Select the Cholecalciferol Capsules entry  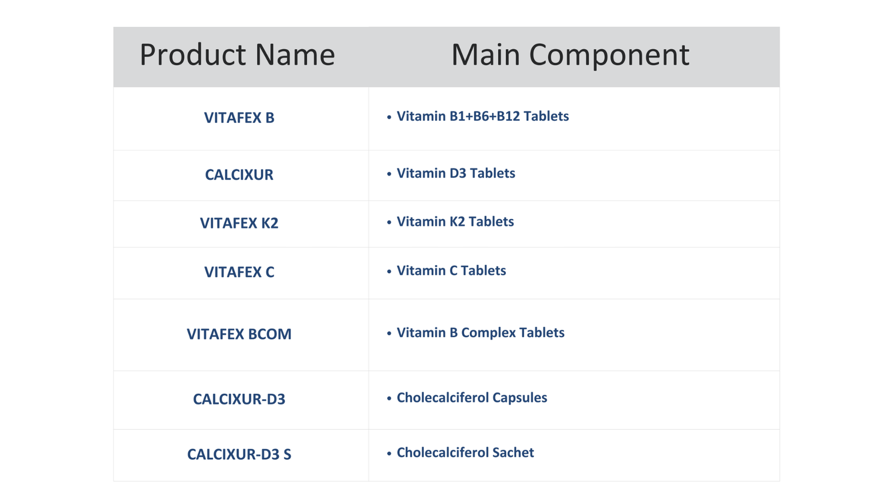tap(471, 398)
